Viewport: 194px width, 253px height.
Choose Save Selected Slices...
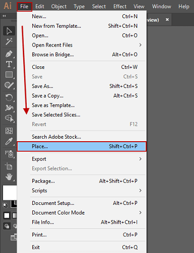[82, 115]
